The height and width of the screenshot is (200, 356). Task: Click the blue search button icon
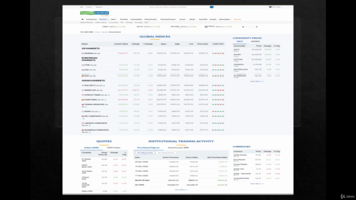[x=211, y=7]
